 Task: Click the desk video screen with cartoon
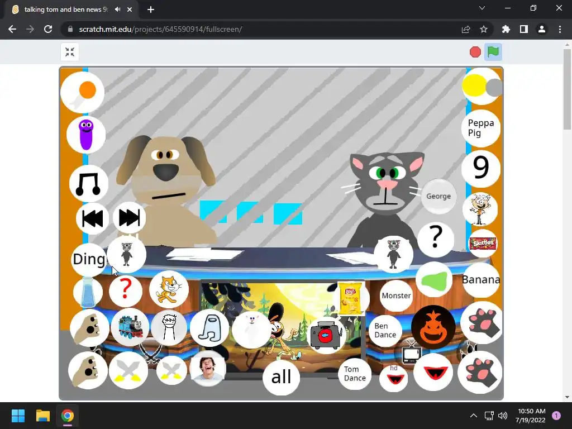point(282,329)
